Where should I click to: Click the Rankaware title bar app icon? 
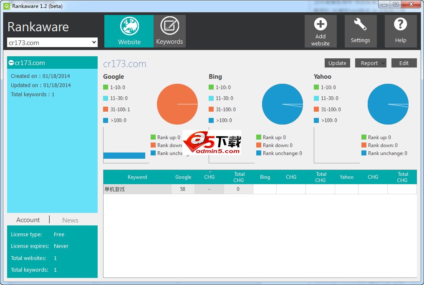[x=7, y=6]
